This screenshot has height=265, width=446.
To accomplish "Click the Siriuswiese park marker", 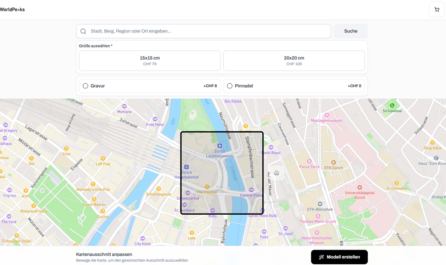I will 392,106.
